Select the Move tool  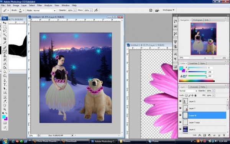coord(5,23)
